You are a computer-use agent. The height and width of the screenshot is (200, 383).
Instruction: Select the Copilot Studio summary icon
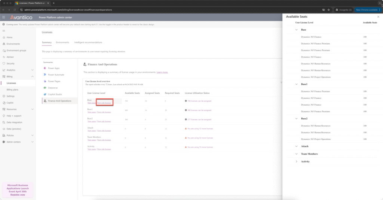pos(45,94)
